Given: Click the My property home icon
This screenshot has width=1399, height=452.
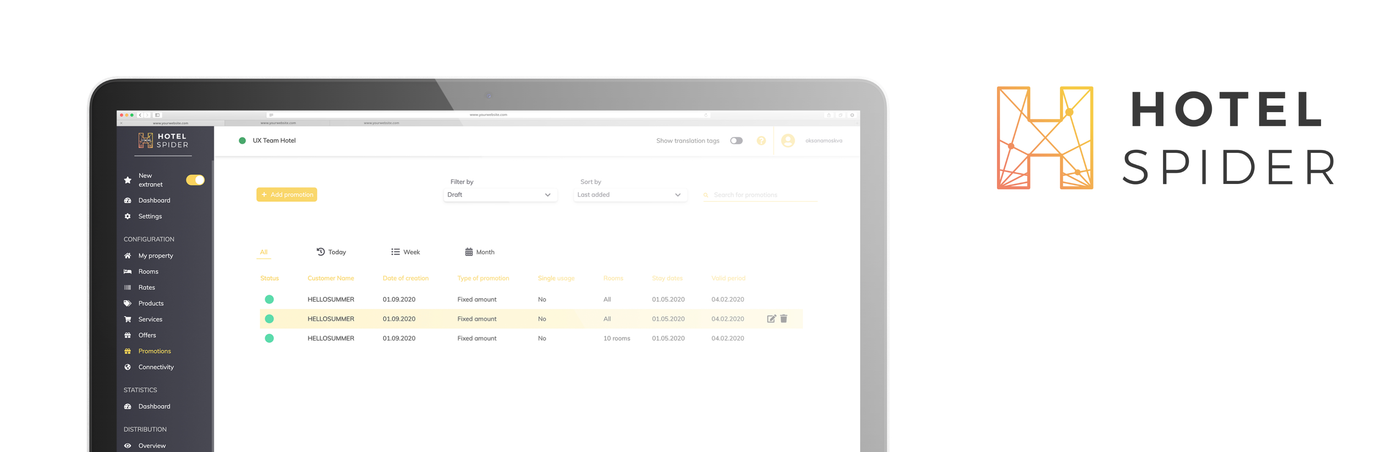Looking at the screenshot, I should click(x=128, y=256).
